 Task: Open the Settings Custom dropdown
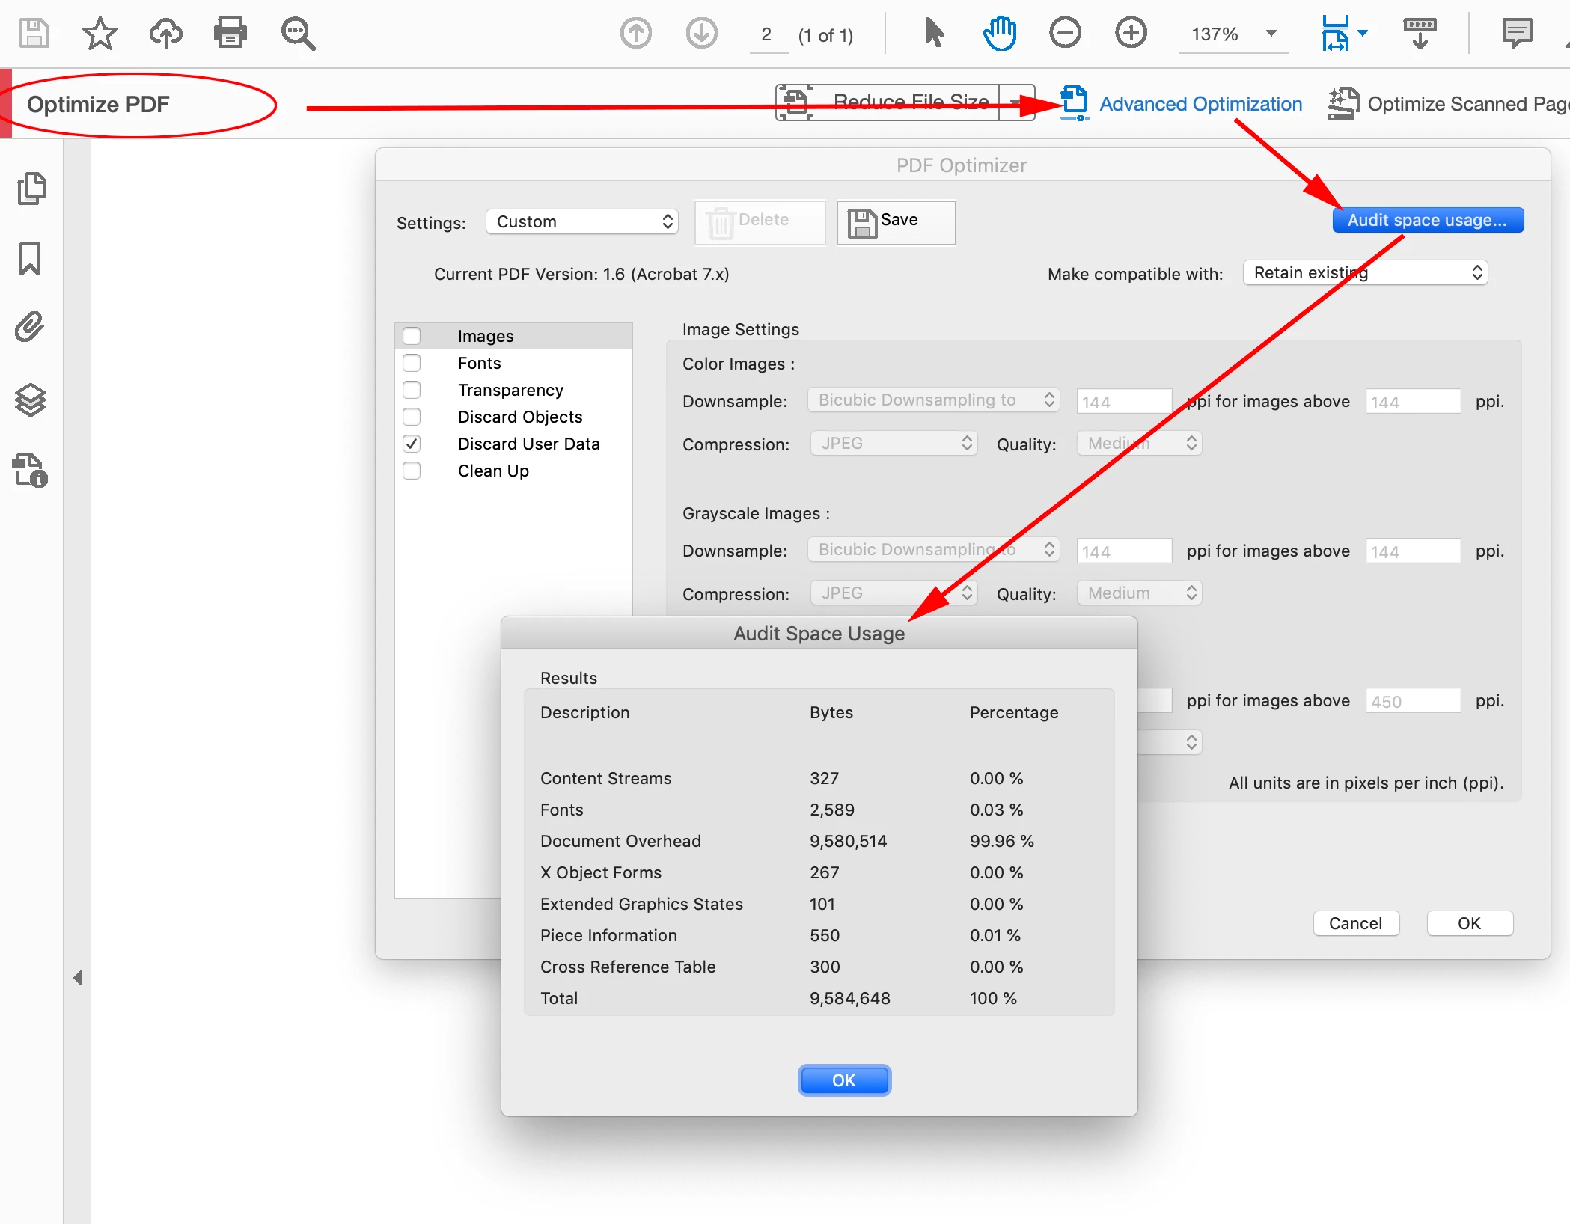[x=582, y=221]
